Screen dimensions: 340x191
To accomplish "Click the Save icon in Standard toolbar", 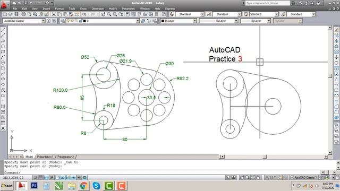I will pos(16,14).
